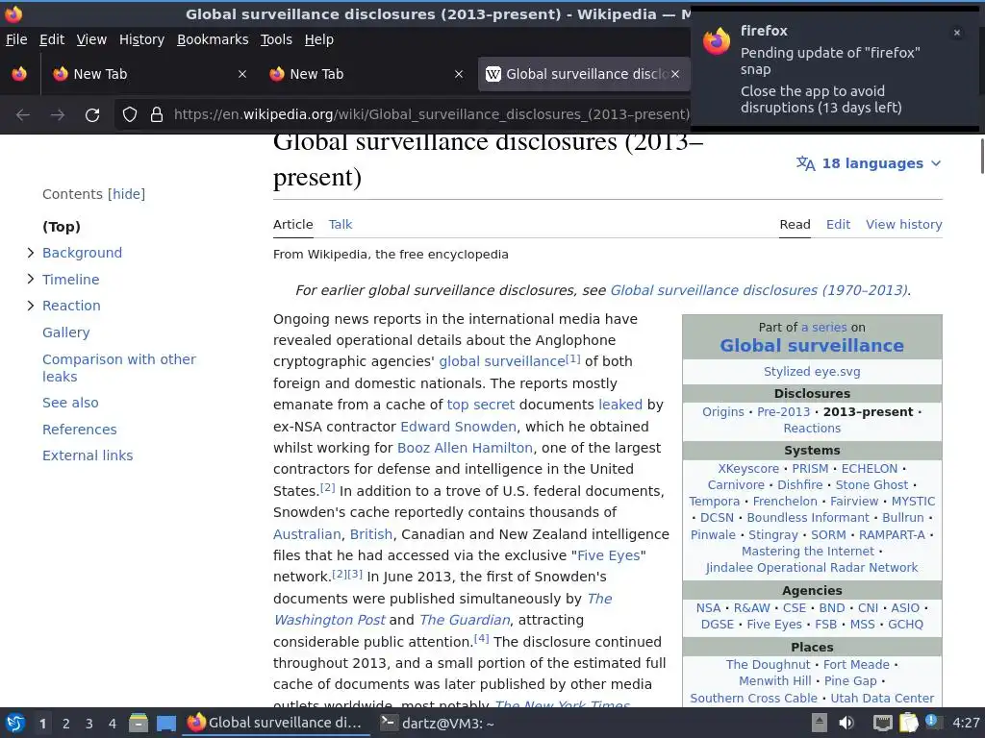Switch to the Talk page tab
Screen dimensions: 985x738
340,224
